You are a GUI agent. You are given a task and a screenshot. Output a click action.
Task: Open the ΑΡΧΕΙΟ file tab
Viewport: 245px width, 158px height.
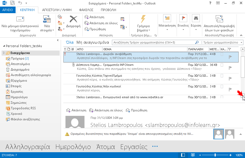8,10
